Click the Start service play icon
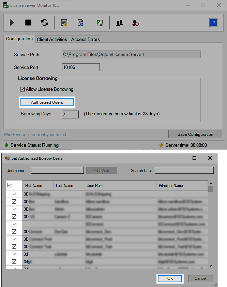227x287 pixels. pos(12,23)
